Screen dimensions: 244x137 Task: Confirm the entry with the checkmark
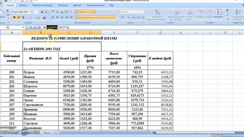[x=35, y=27]
